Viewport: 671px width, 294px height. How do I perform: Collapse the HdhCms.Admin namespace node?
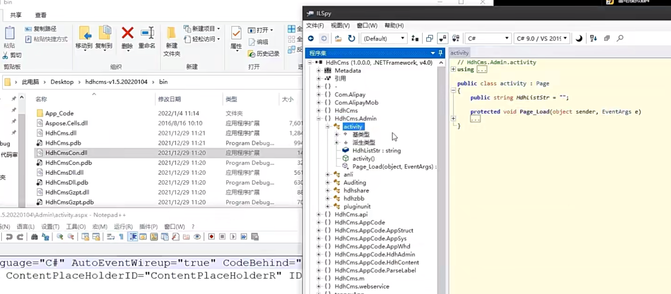(318, 119)
